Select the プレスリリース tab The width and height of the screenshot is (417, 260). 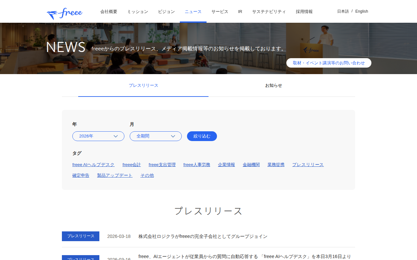pos(143,85)
